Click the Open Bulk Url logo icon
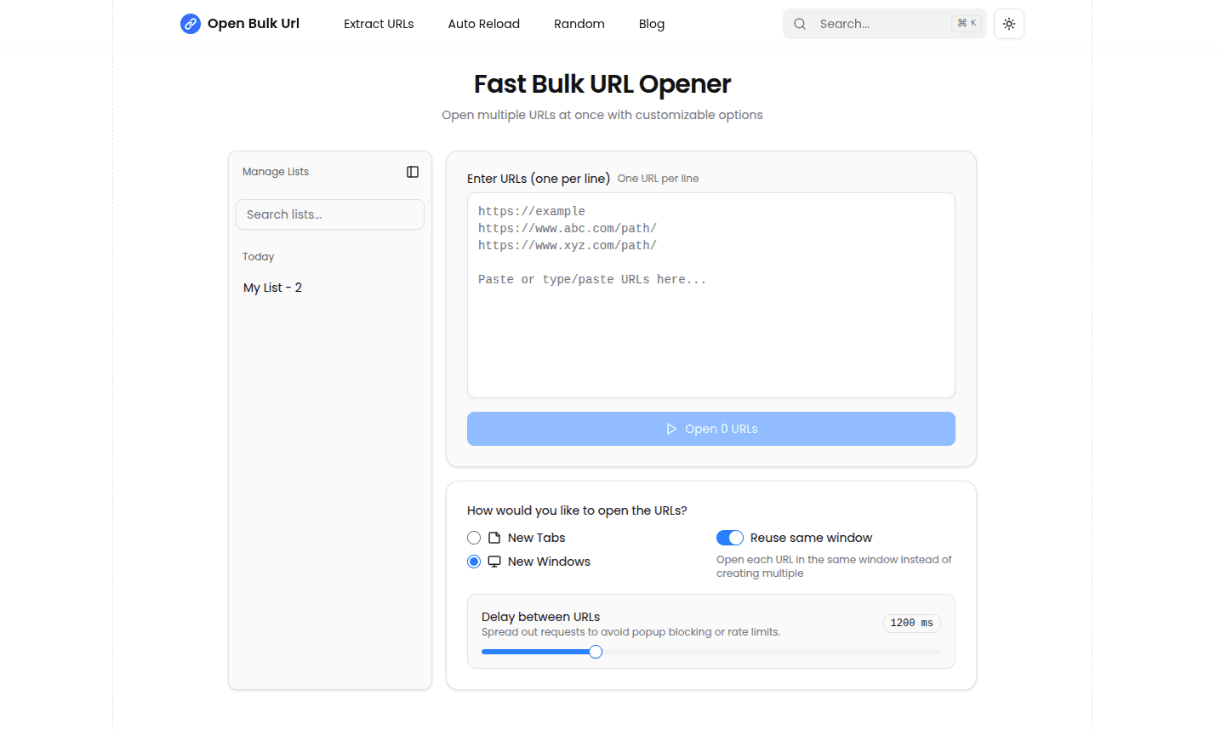The width and height of the screenshot is (1221, 730). click(190, 24)
